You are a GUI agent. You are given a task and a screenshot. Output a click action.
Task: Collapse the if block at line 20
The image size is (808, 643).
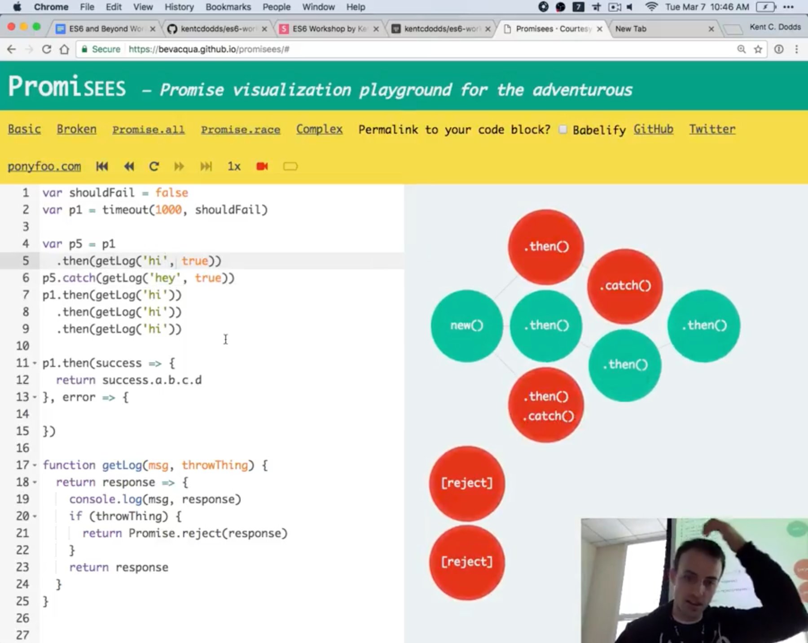pos(35,517)
